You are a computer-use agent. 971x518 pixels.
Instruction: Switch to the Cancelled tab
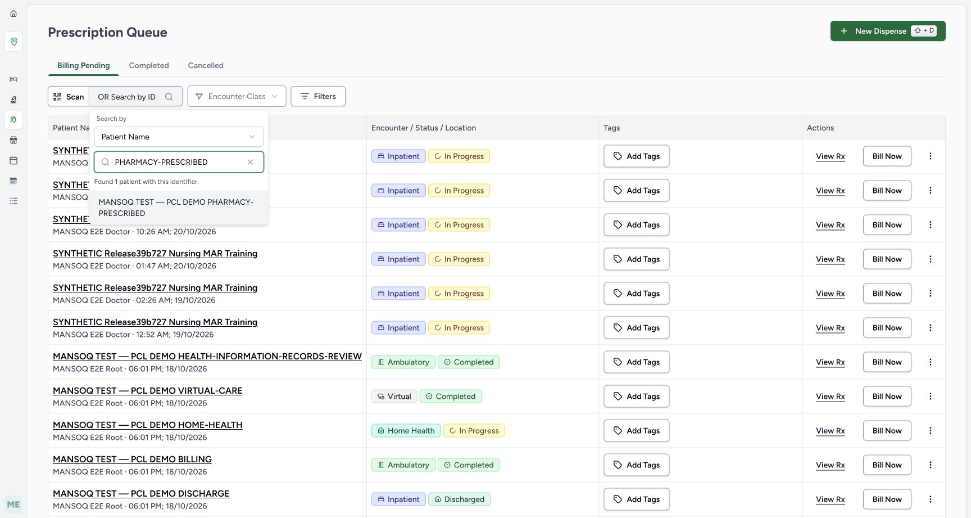[206, 65]
